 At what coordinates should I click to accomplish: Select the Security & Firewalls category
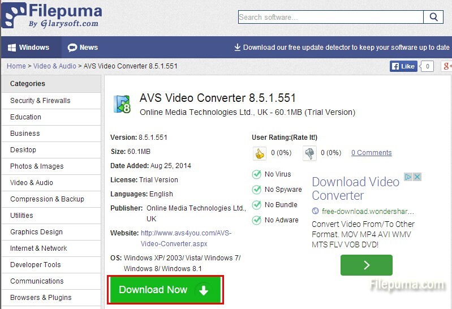coord(40,101)
